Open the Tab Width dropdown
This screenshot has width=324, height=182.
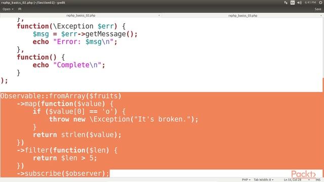(263, 180)
